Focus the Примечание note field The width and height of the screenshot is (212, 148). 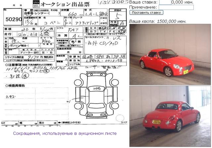point(176,7)
